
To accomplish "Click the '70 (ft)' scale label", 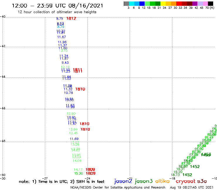I will pos(210,8).
